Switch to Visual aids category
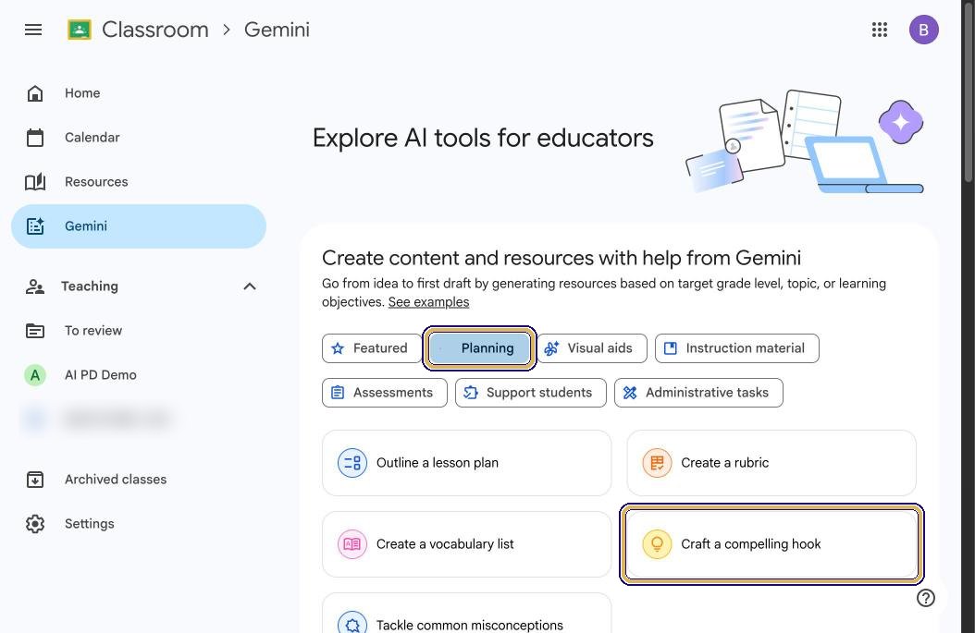975x633 pixels. pos(592,348)
